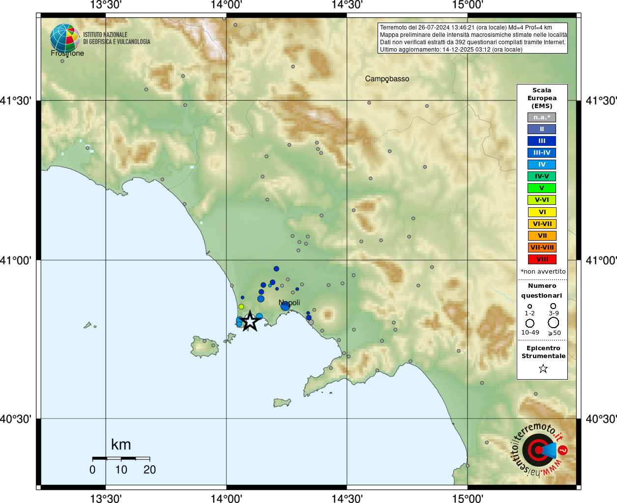Screen dimensions: 617x503
Task: Click the black-and-white km scale bar
Action: (x=121, y=458)
